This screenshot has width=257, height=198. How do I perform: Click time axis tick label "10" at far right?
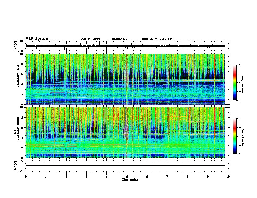pos(228,177)
